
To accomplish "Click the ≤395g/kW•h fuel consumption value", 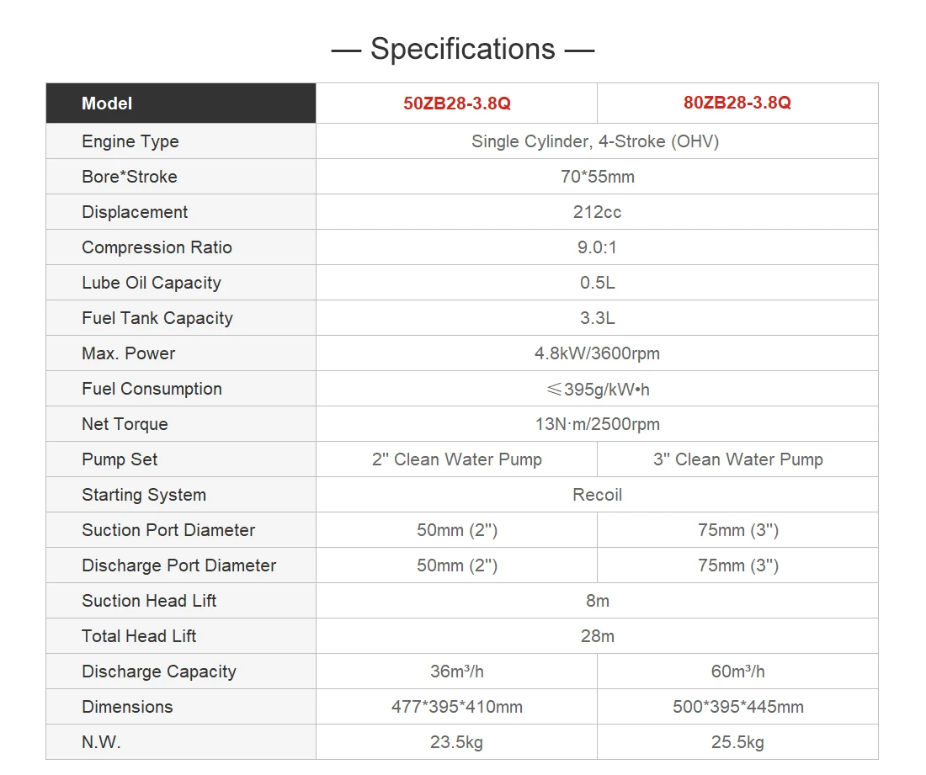I will pyautogui.click(x=597, y=389).
